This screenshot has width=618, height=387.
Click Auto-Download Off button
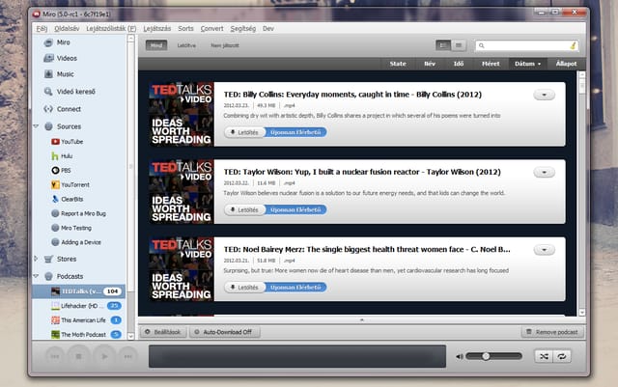click(x=225, y=332)
